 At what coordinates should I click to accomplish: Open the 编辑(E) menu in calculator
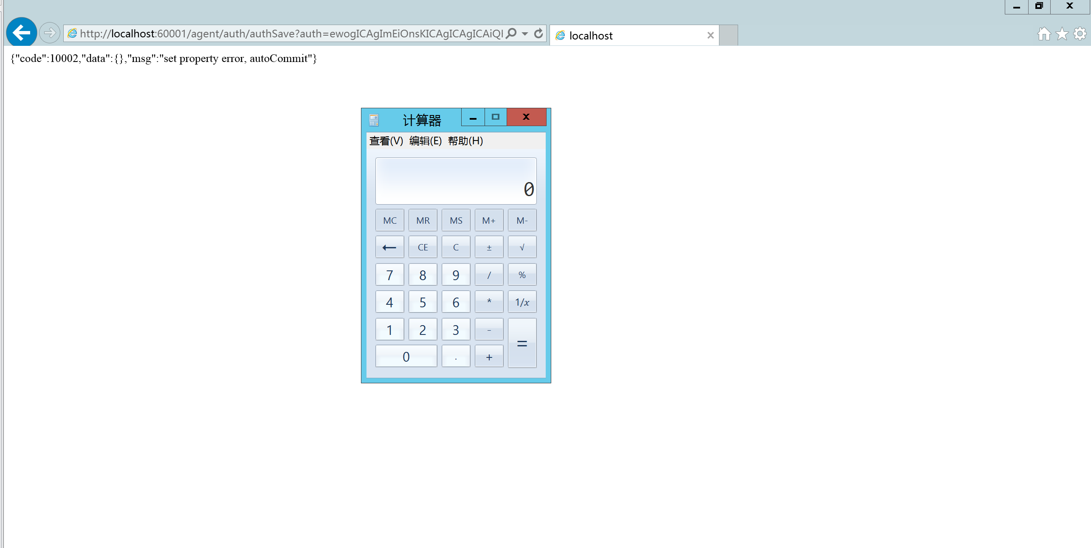(425, 141)
